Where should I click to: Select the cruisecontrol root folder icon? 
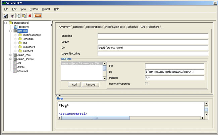(11, 23)
